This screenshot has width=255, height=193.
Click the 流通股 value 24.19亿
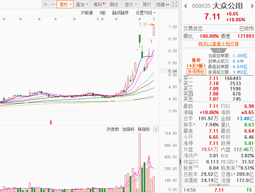(210, 181)
